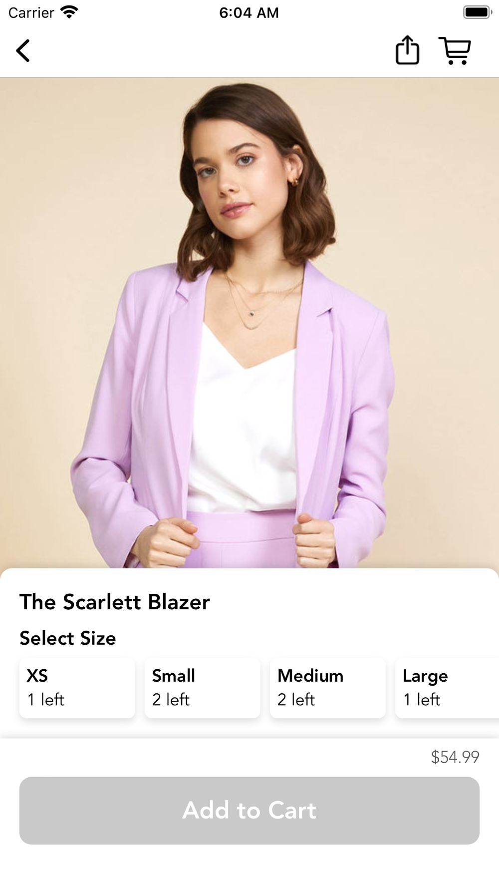Select size Small
Screen dimensions: 499x888
coord(203,688)
